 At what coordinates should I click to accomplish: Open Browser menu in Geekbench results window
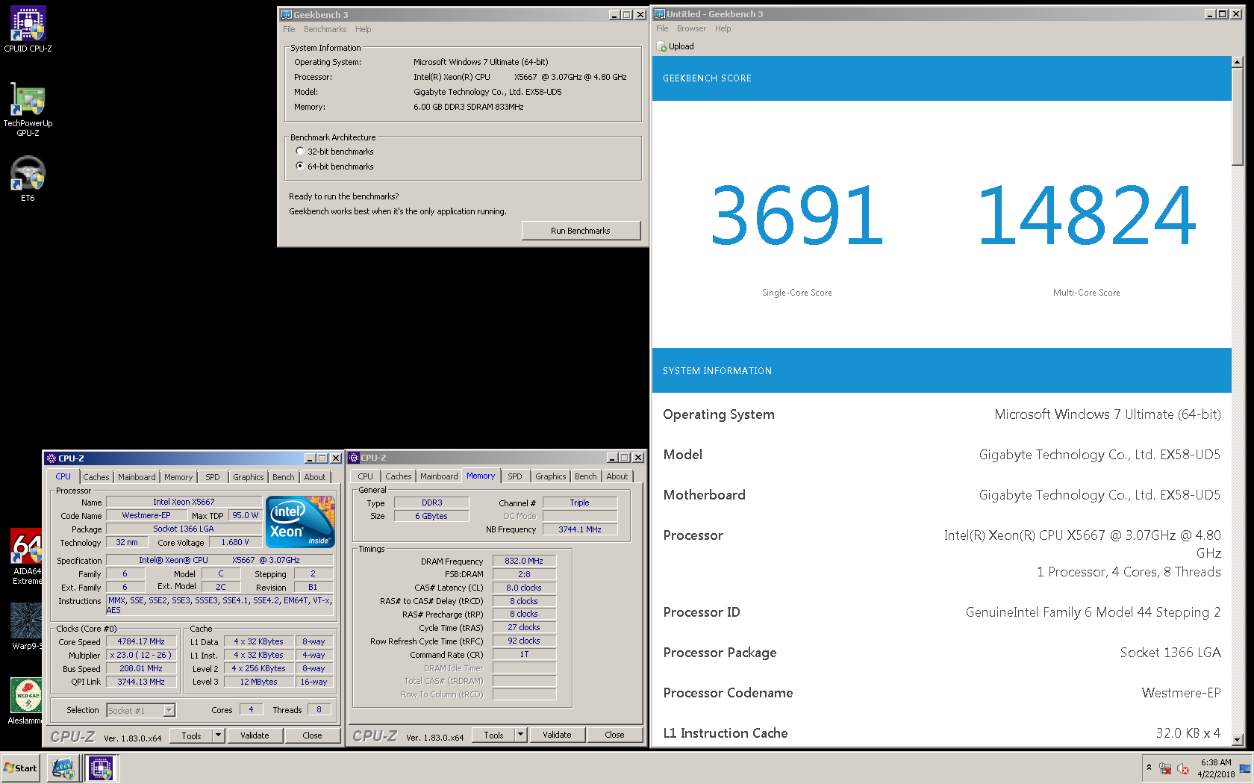click(691, 28)
